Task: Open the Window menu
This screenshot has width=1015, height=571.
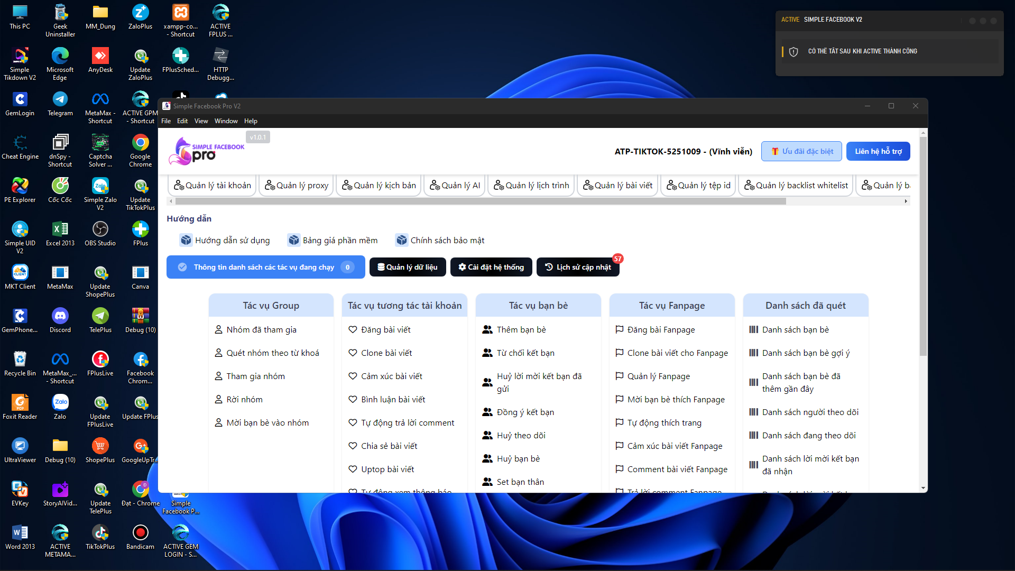Action: pos(226,121)
